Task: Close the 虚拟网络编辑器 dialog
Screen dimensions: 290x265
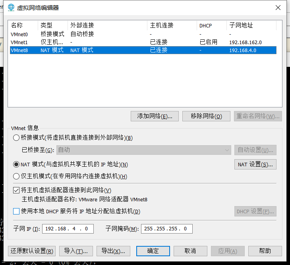Action: [278, 8]
